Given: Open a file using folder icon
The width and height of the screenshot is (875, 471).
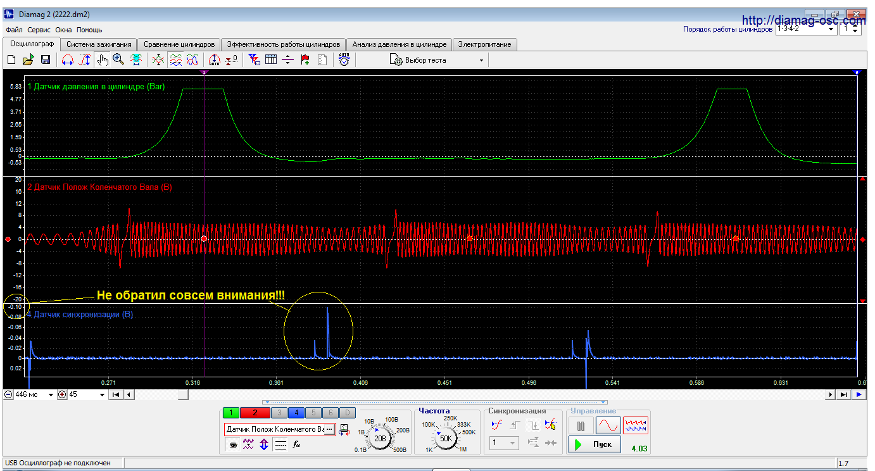Looking at the screenshot, I should (28, 60).
